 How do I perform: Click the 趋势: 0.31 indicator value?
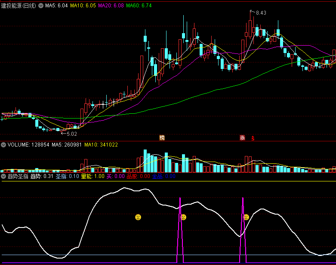click(42, 176)
